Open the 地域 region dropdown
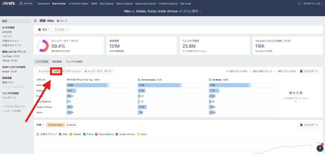 [44, 30]
